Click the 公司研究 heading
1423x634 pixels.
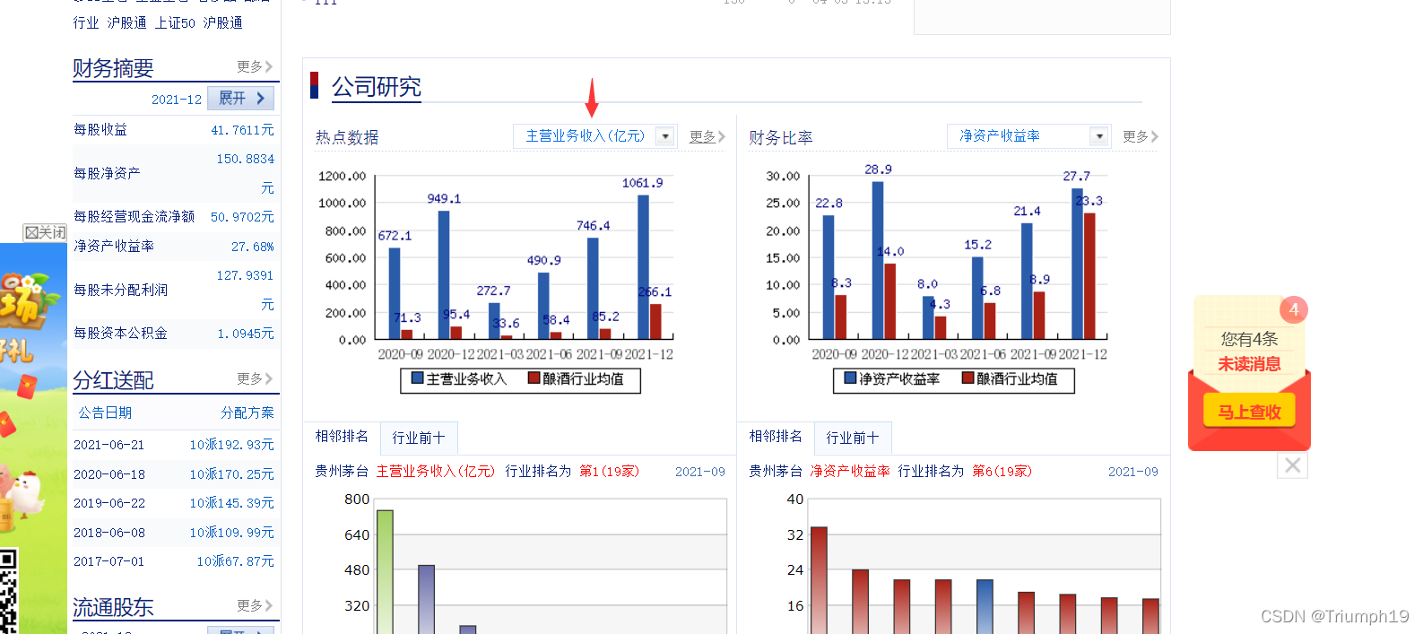377,87
